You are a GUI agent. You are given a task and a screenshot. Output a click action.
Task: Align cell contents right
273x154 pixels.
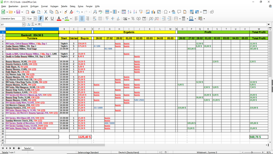(x=87, y=18)
